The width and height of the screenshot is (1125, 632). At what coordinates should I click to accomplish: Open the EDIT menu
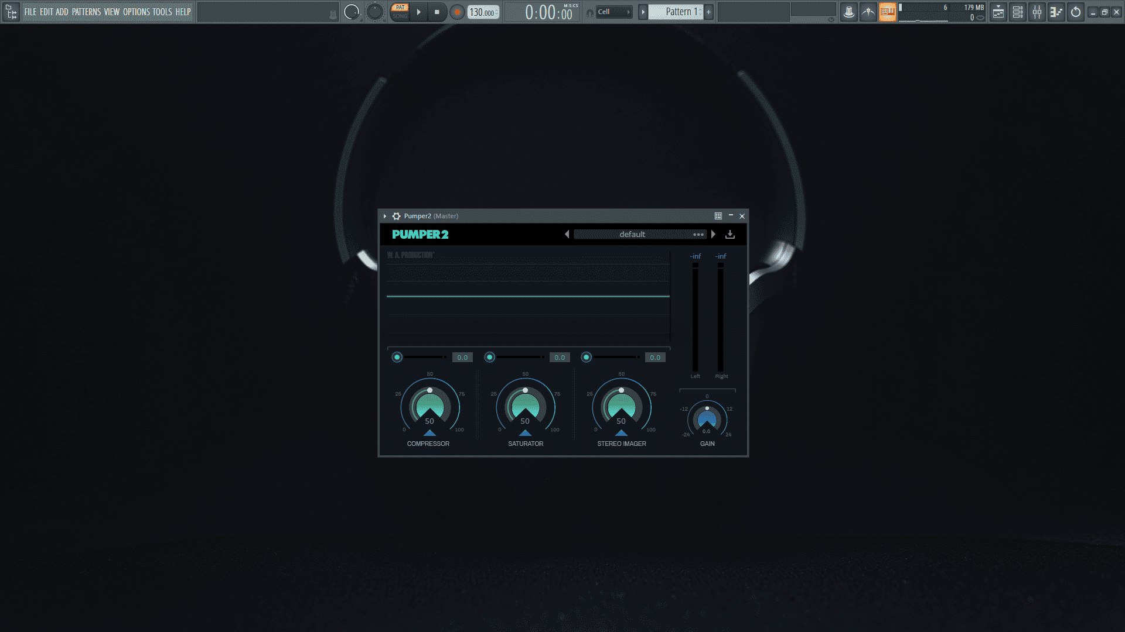coord(46,12)
